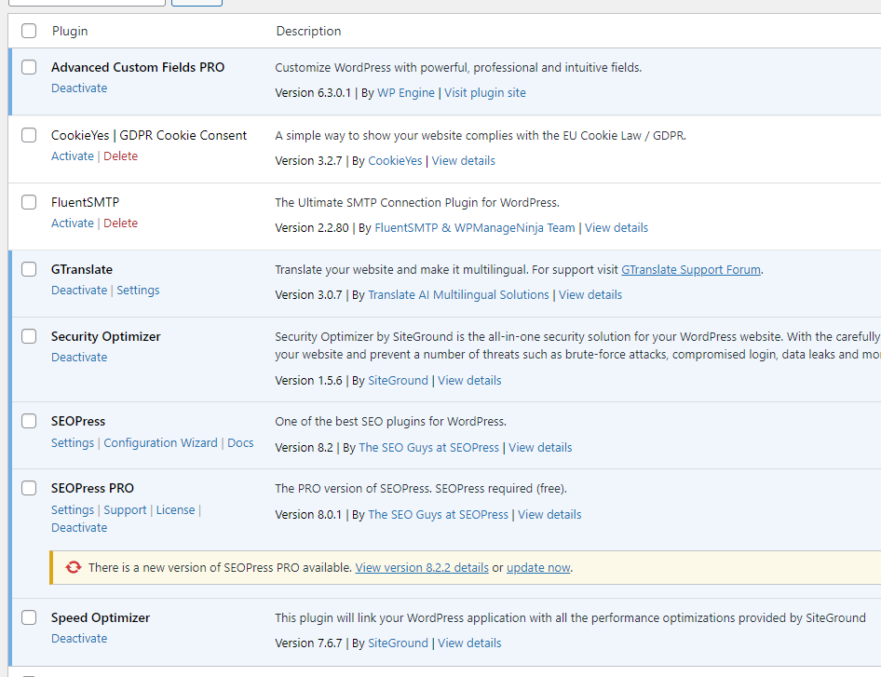Delete the FluentSMTP plugin
This screenshot has height=677, width=881.
point(120,223)
